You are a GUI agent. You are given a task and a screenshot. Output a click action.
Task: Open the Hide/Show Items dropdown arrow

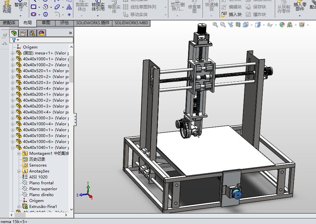click(x=275, y=25)
